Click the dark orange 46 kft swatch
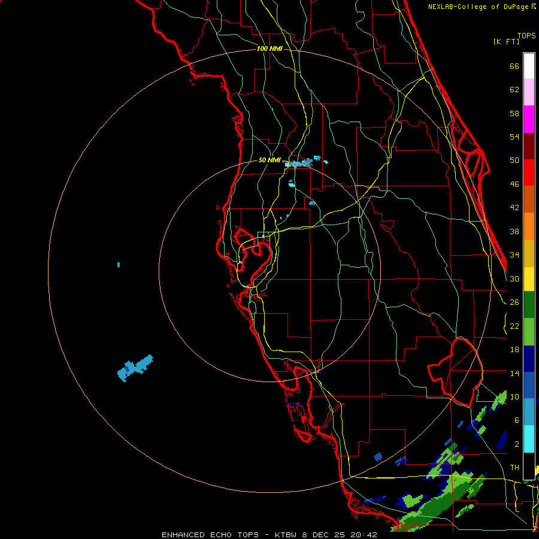 [529, 199]
